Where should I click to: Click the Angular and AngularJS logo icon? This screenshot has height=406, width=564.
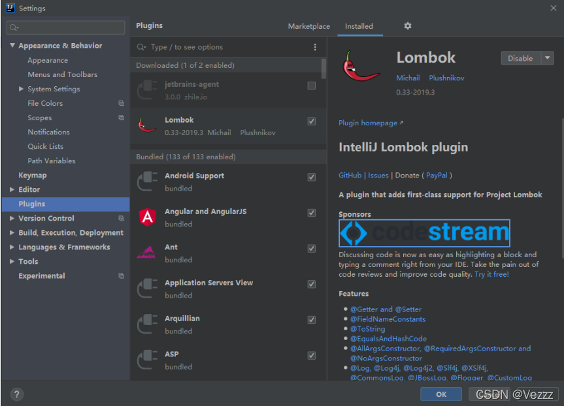(148, 217)
